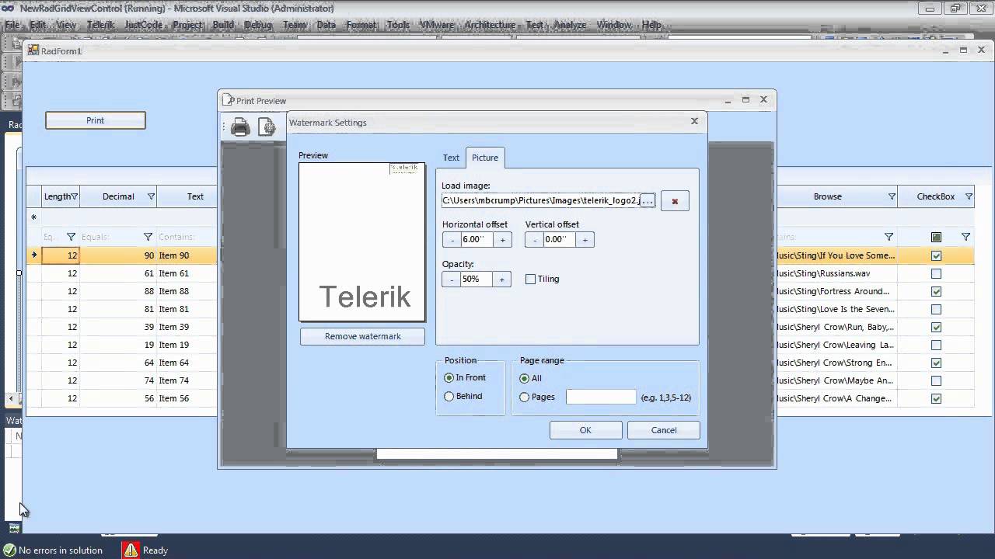Enable the Tiling checkbox
Image resolution: width=995 pixels, height=559 pixels.
tap(531, 279)
